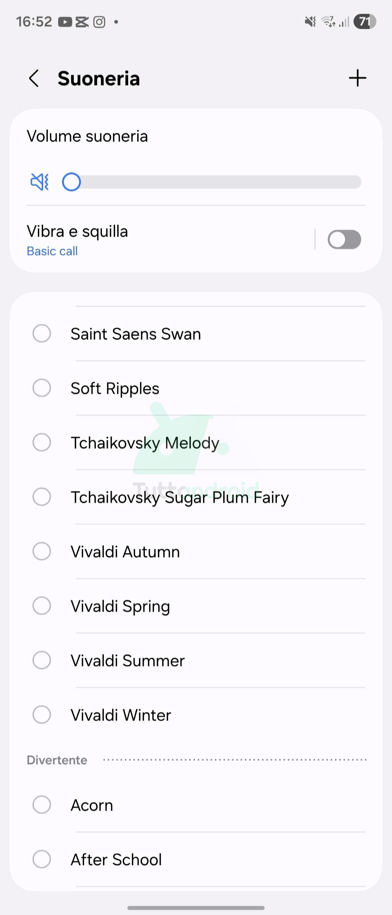The width and height of the screenshot is (392, 915).
Task: Choose Soft Ripples radio button
Action: (42, 388)
